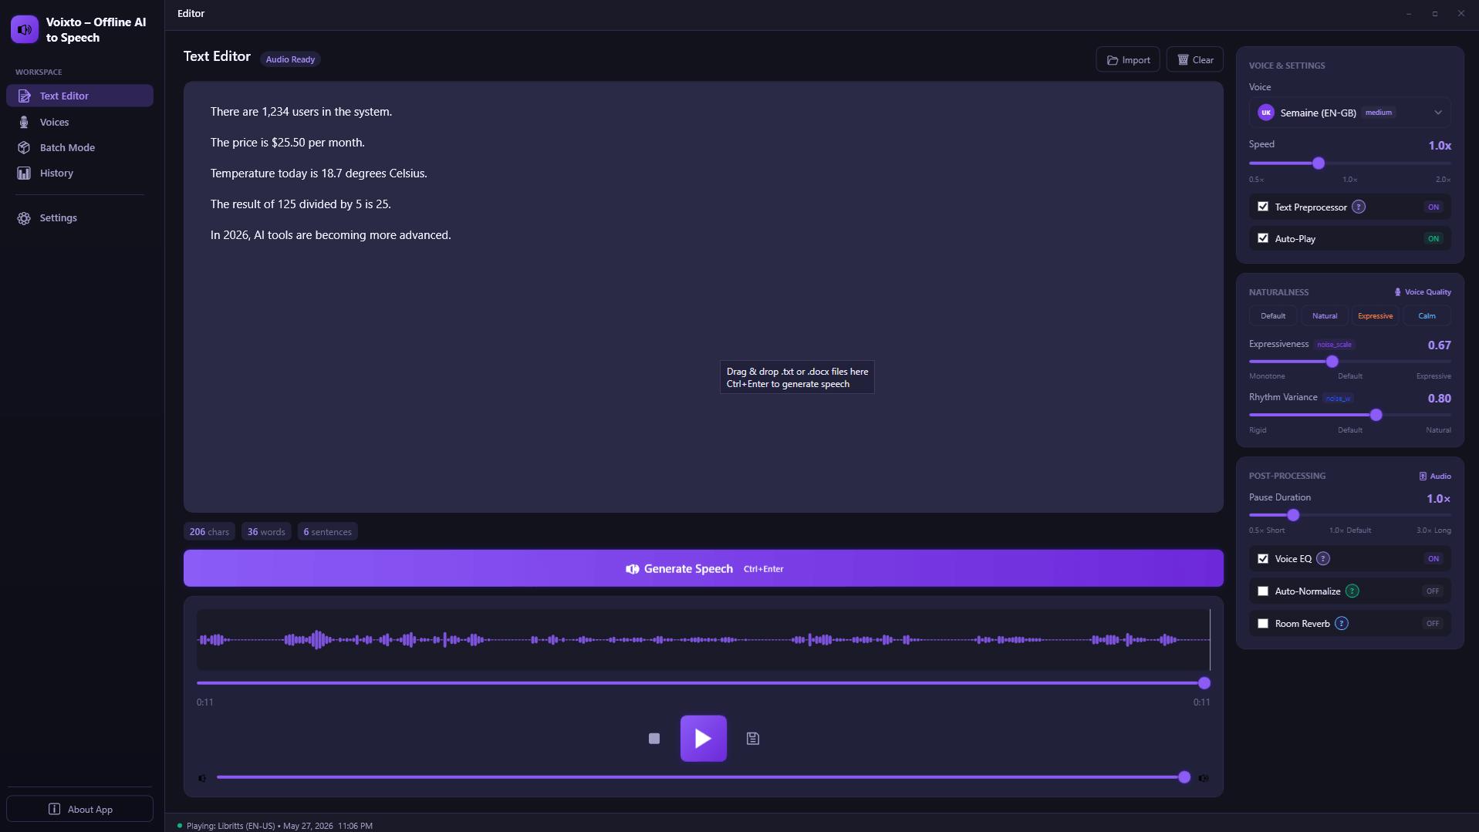Image resolution: width=1479 pixels, height=832 pixels.
Task: Click the Audio Ready badge
Action: tap(290, 59)
